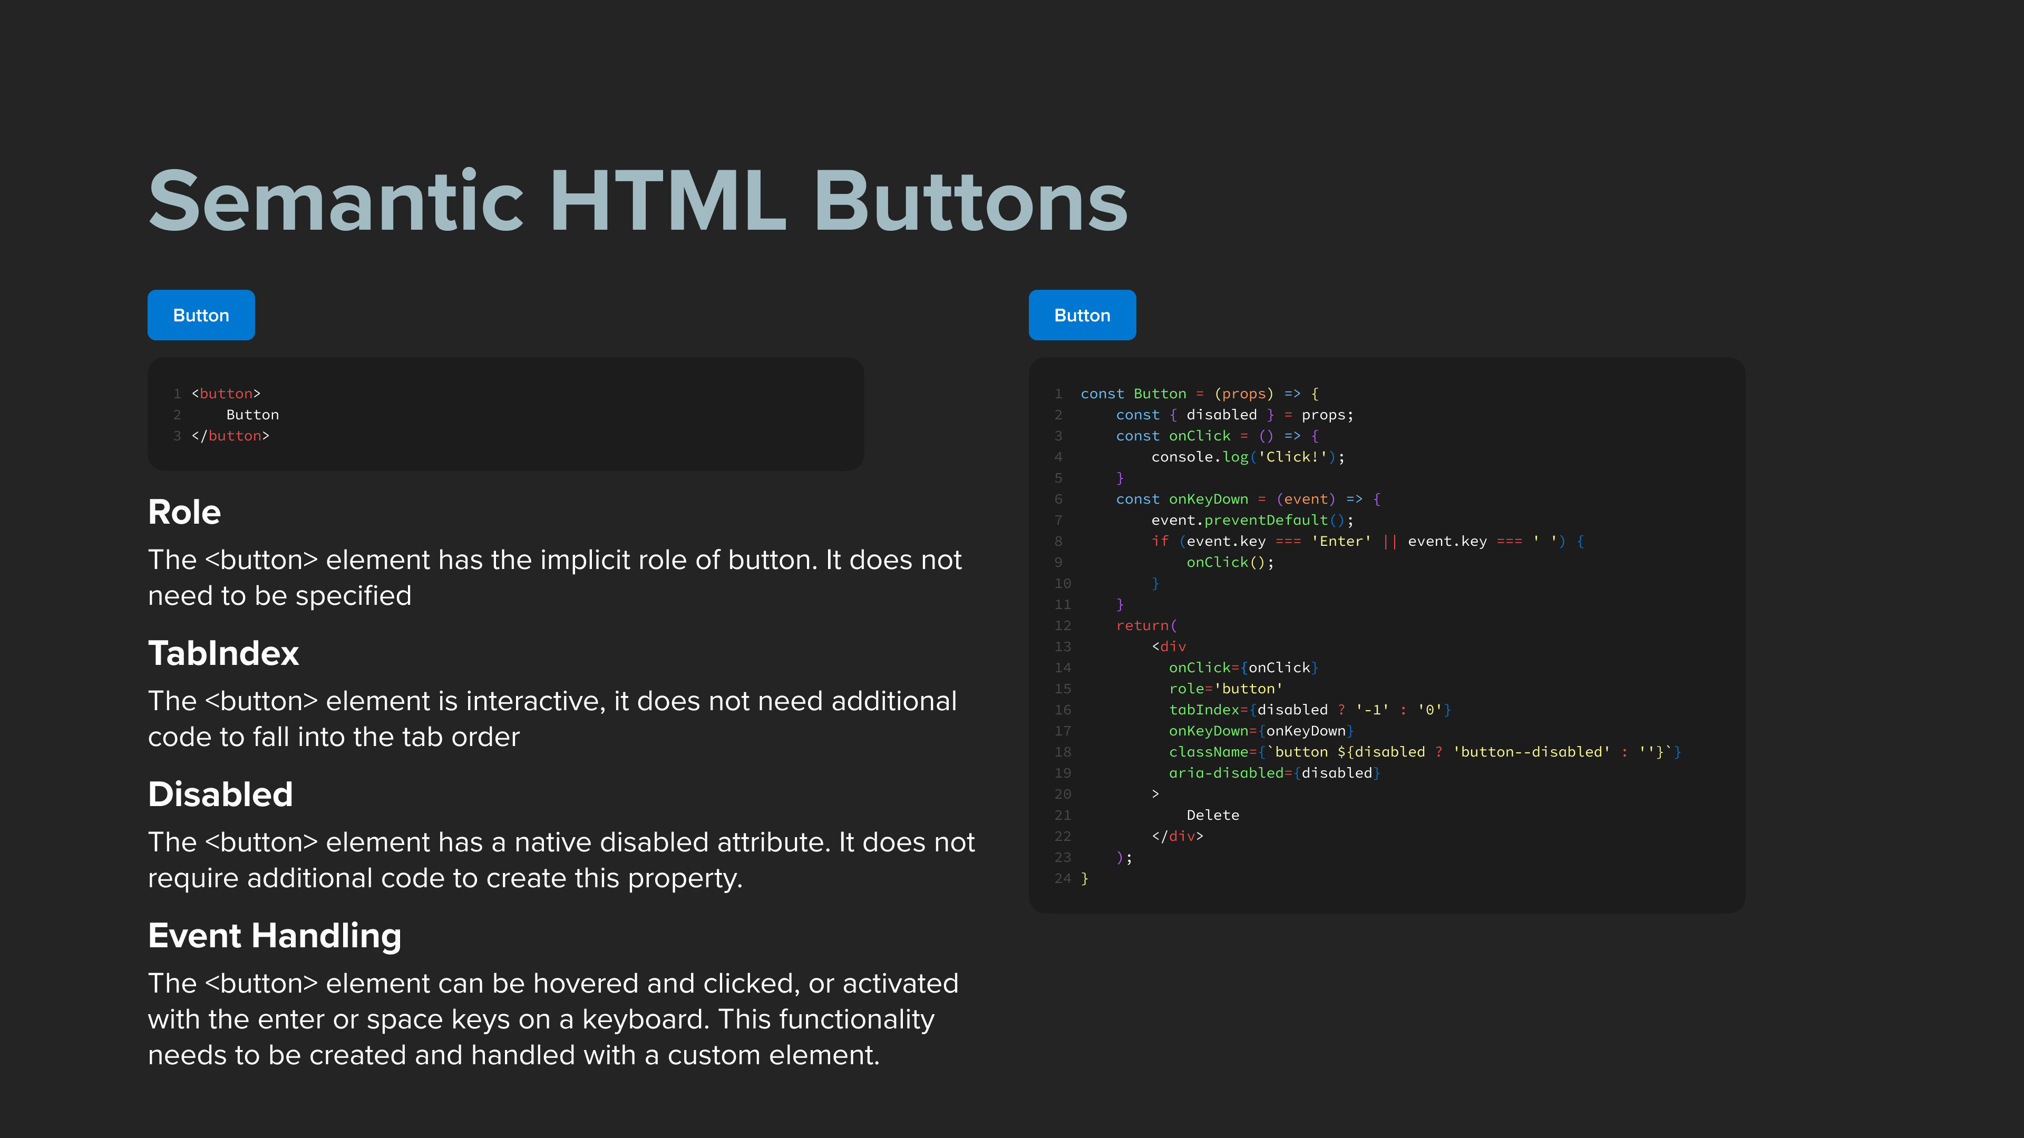Click the Event Handling section heading

(x=274, y=935)
